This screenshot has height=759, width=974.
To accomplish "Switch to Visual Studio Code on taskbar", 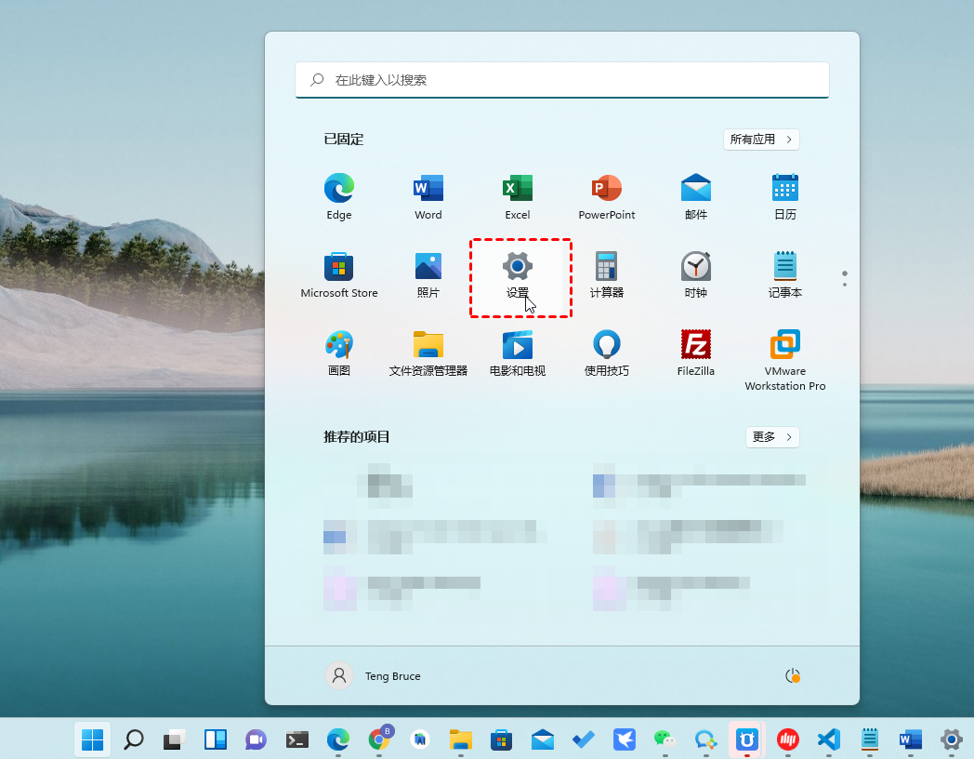I will pyautogui.click(x=829, y=739).
